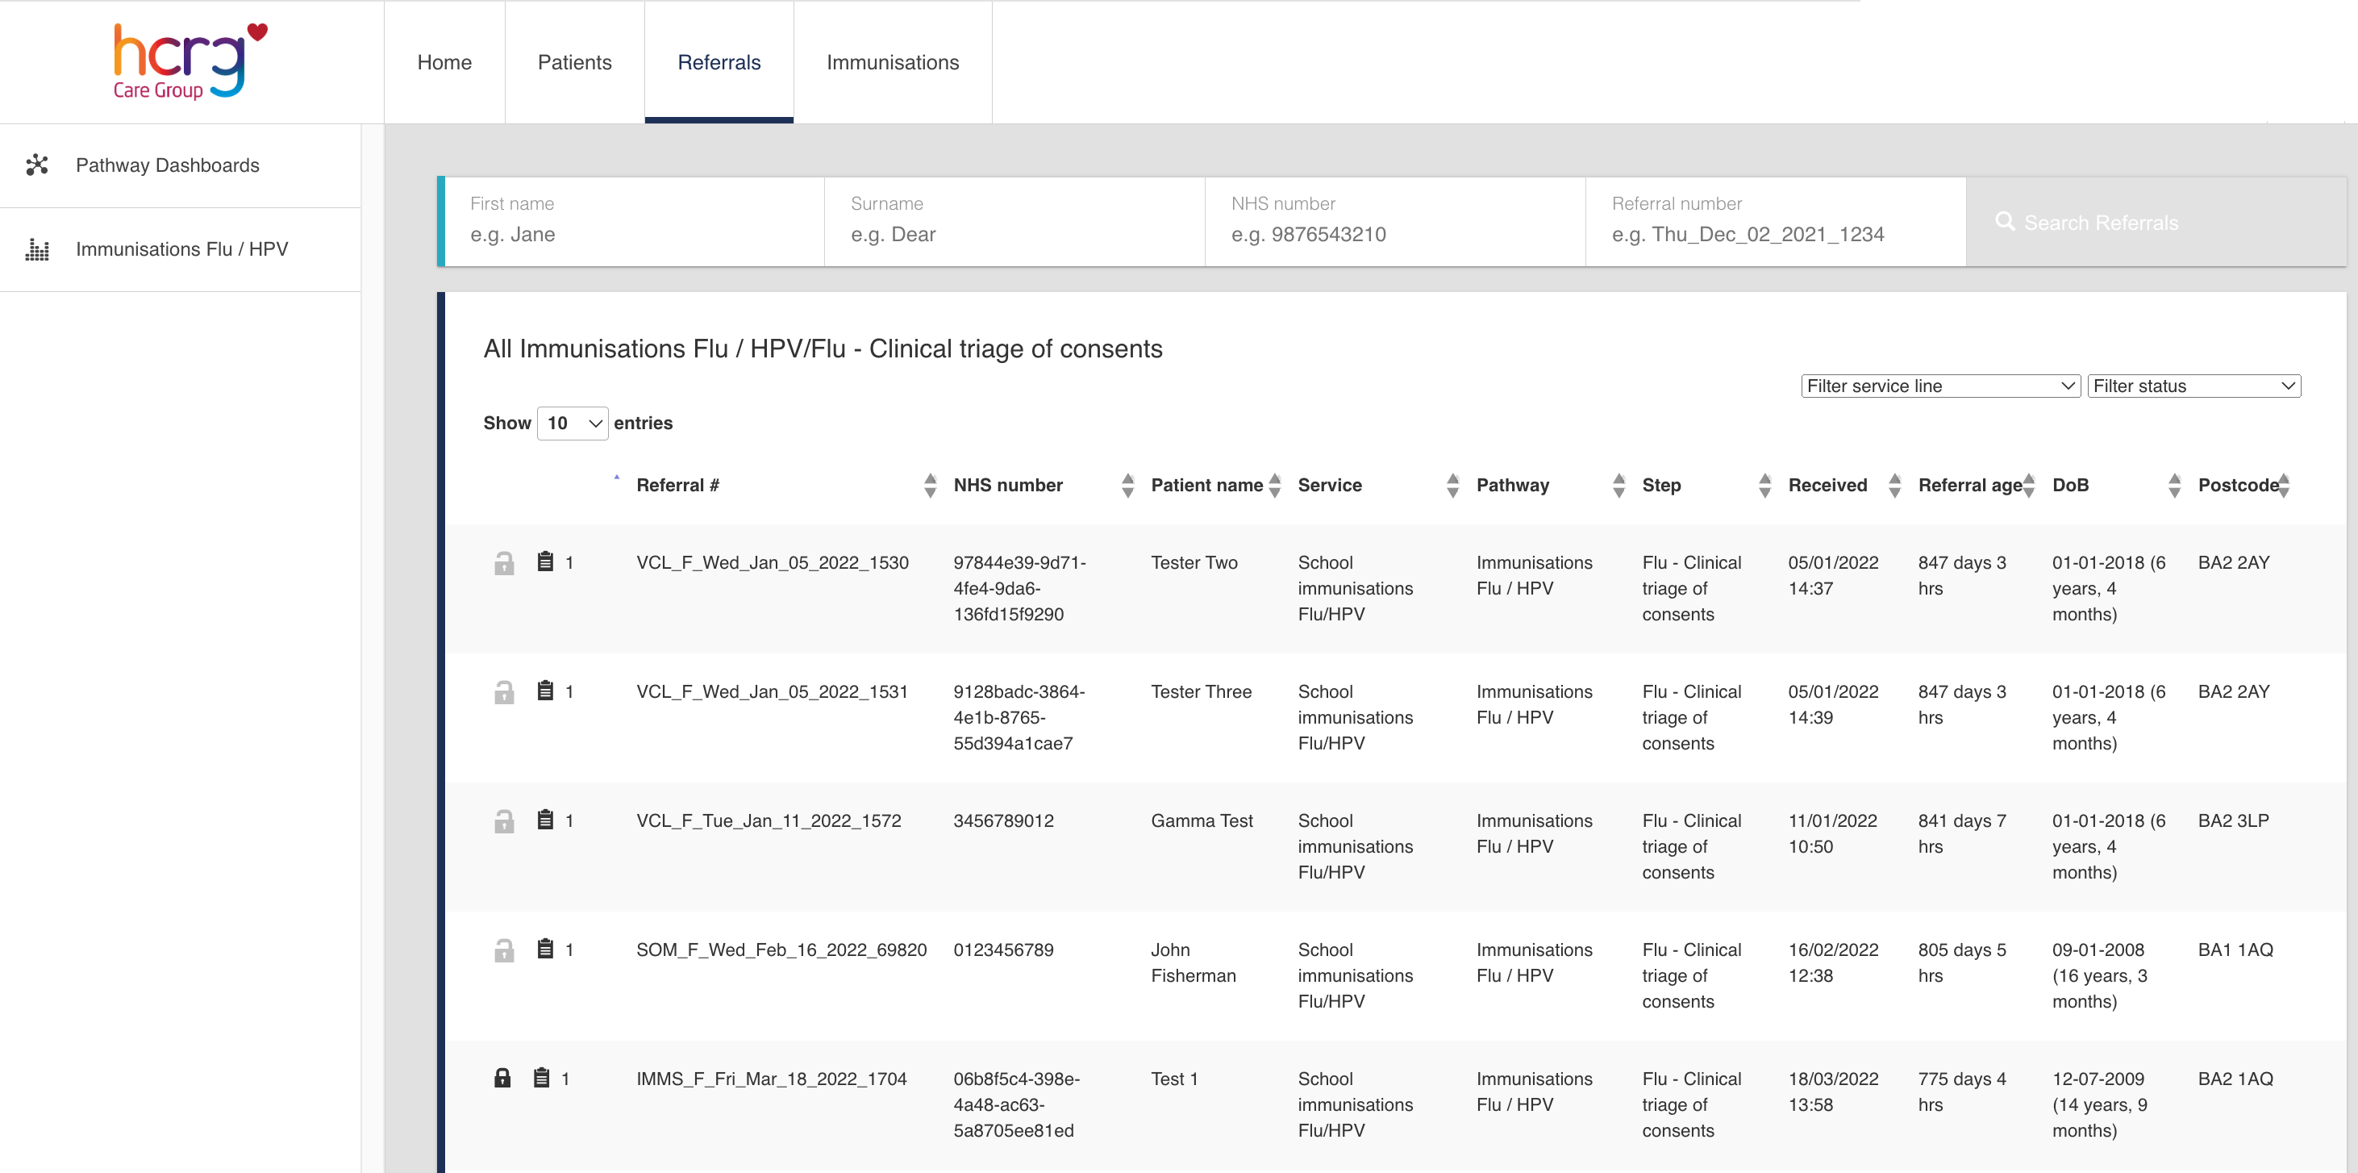Toggle the lock on the Tester Two referral
The image size is (2358, 1173).
pyautogui.click(x=503, y=562)
